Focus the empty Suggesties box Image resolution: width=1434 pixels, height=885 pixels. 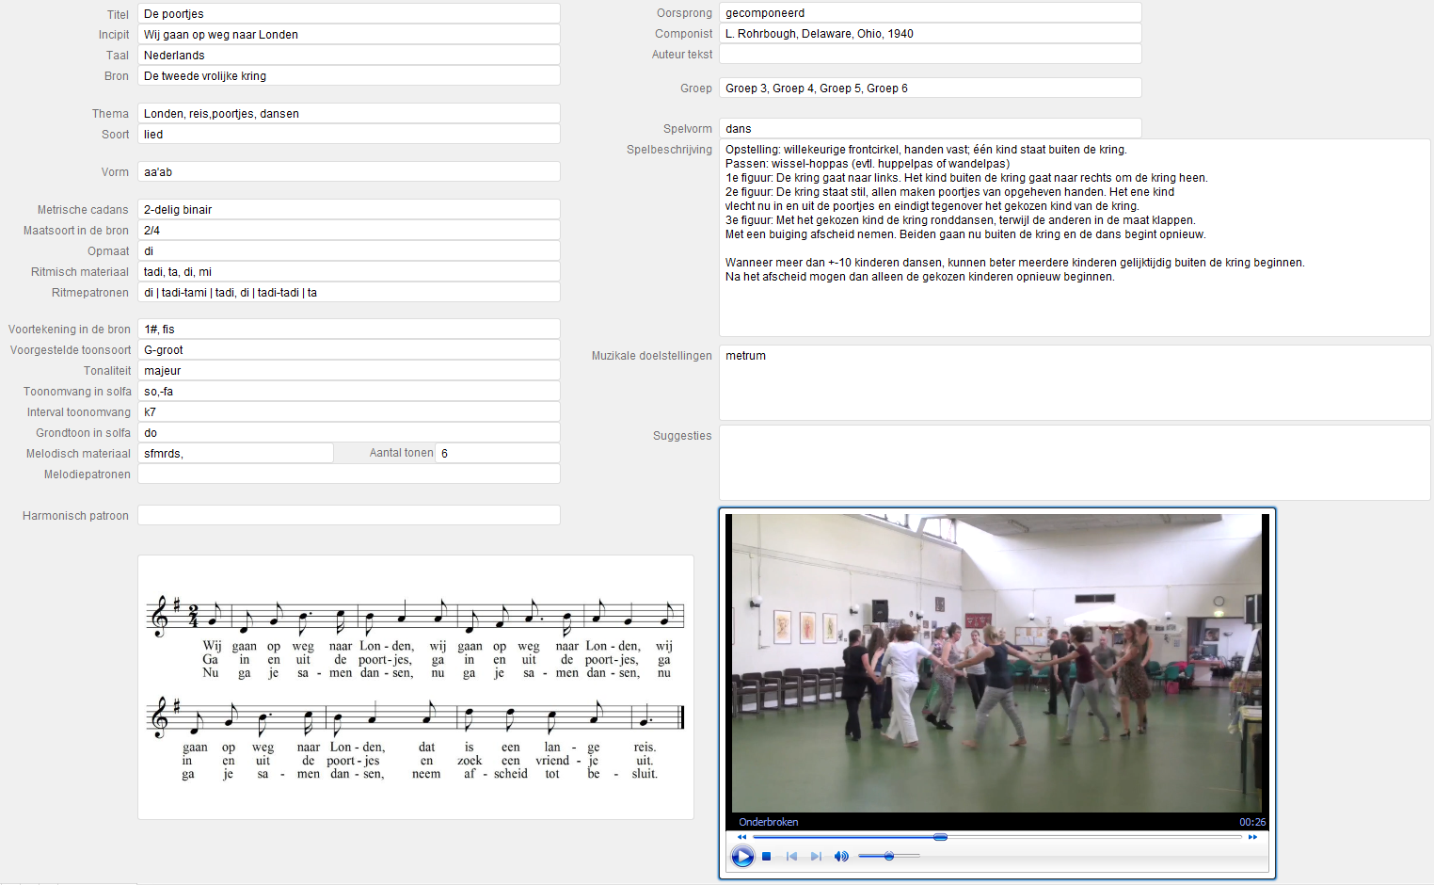(1074, 462)
